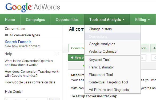Click the Conversions sidebar heading
Image resolution: width=156 pixels, height=100 pixels.
pos(15,29)
